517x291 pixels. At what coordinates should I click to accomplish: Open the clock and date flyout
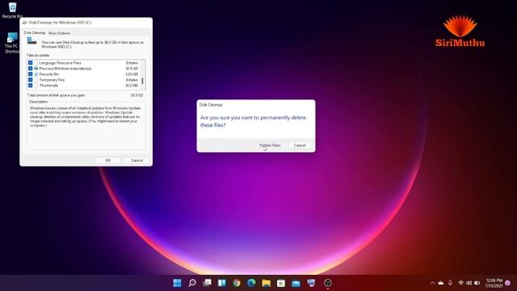[x=494, y=283]
